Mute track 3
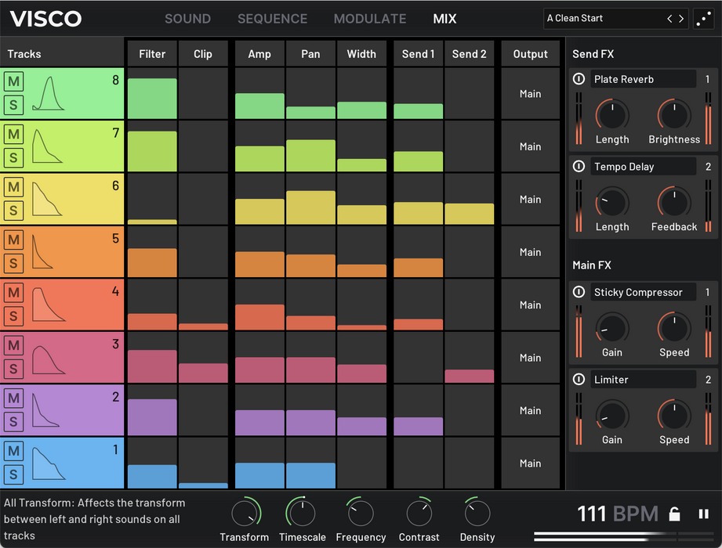Screen dimensions: 722x548 pos(13,345)
